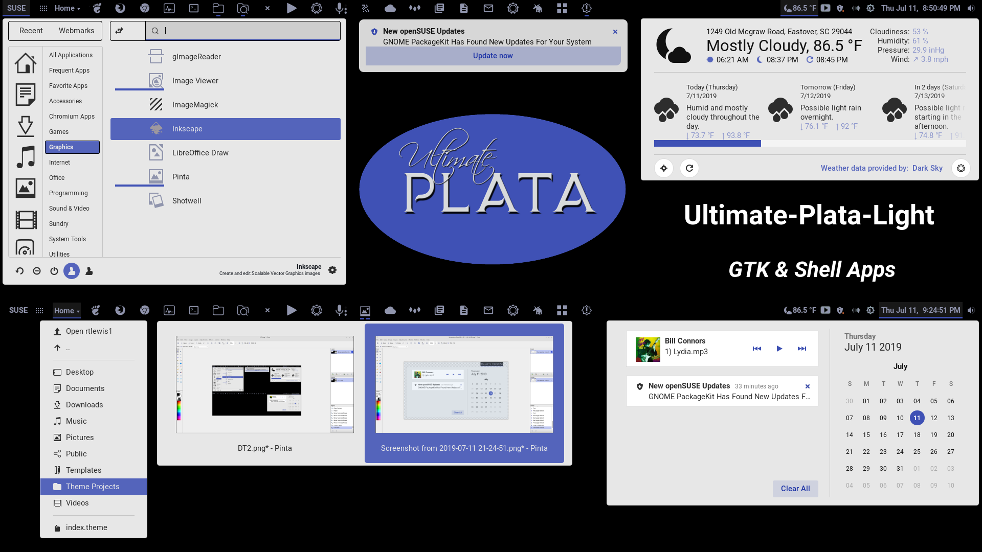Click the Home folder icon in menu sidebar
This screenshot has width=982, height=552.
coord(26,63)
